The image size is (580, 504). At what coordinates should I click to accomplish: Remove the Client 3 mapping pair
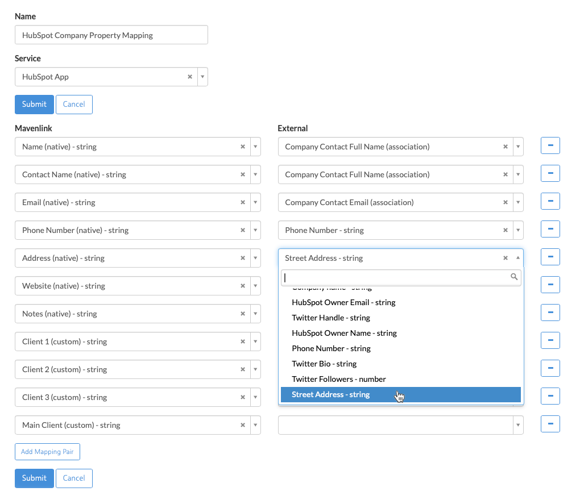coord(550,395)
